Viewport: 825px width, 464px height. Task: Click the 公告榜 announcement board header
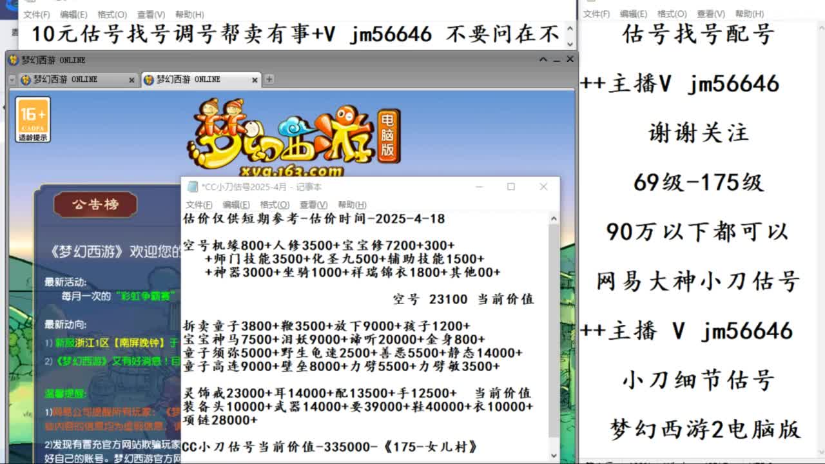[95, 204]
